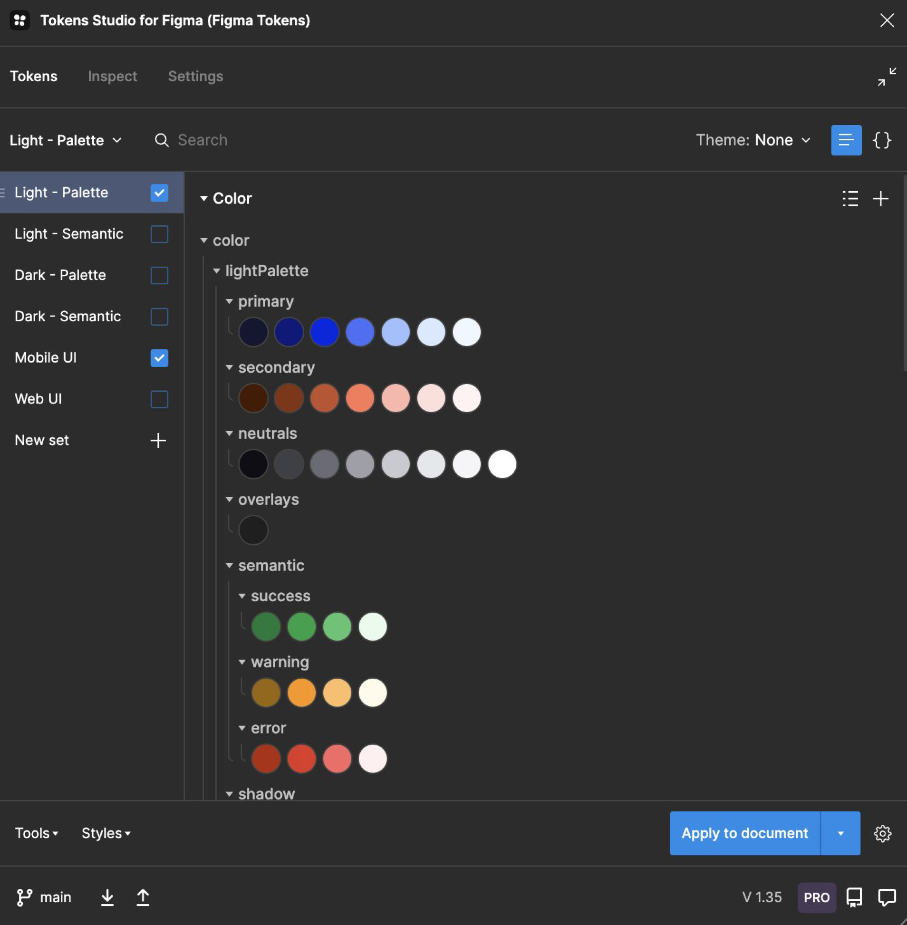This screenshot has width=907, height=925.
Task: Select the pure white neutrals swatch
Action: 502,464
